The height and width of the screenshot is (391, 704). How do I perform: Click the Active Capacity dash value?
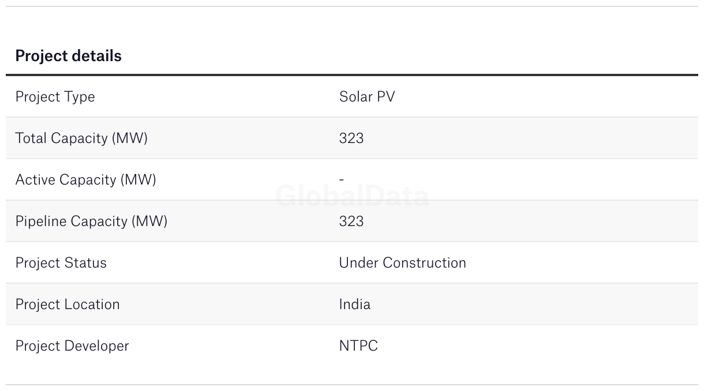[x=342, y=180]
